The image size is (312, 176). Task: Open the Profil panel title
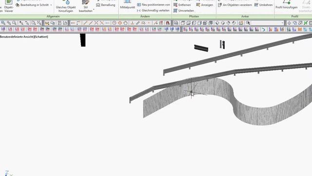(x=294, y=16)
